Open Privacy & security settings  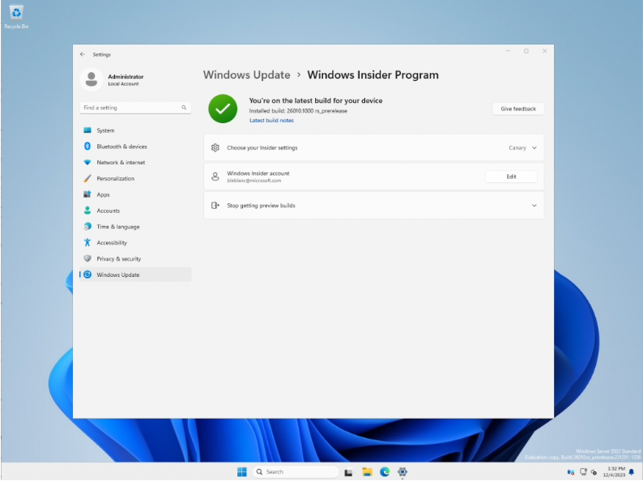135,258
